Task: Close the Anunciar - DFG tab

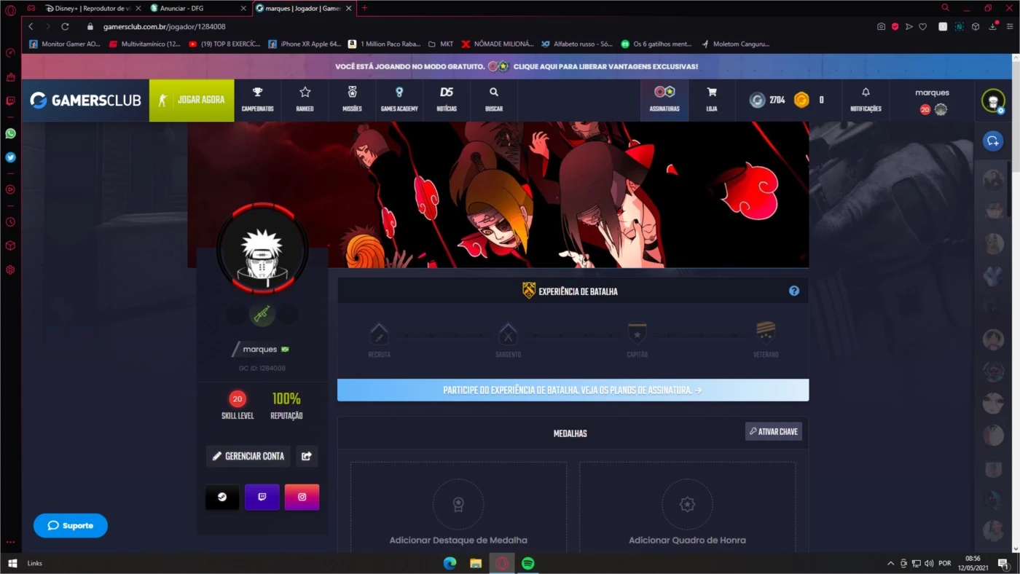Action: click(243, 8)
